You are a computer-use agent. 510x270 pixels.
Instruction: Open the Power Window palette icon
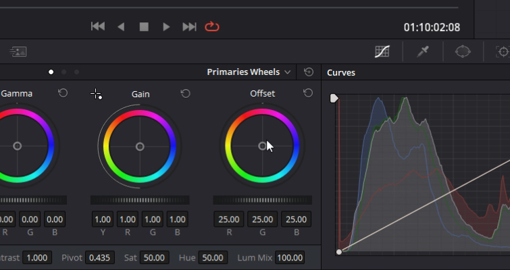463,52
